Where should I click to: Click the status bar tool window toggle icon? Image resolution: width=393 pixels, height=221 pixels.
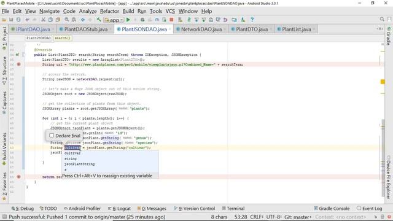tap(4, 217)
